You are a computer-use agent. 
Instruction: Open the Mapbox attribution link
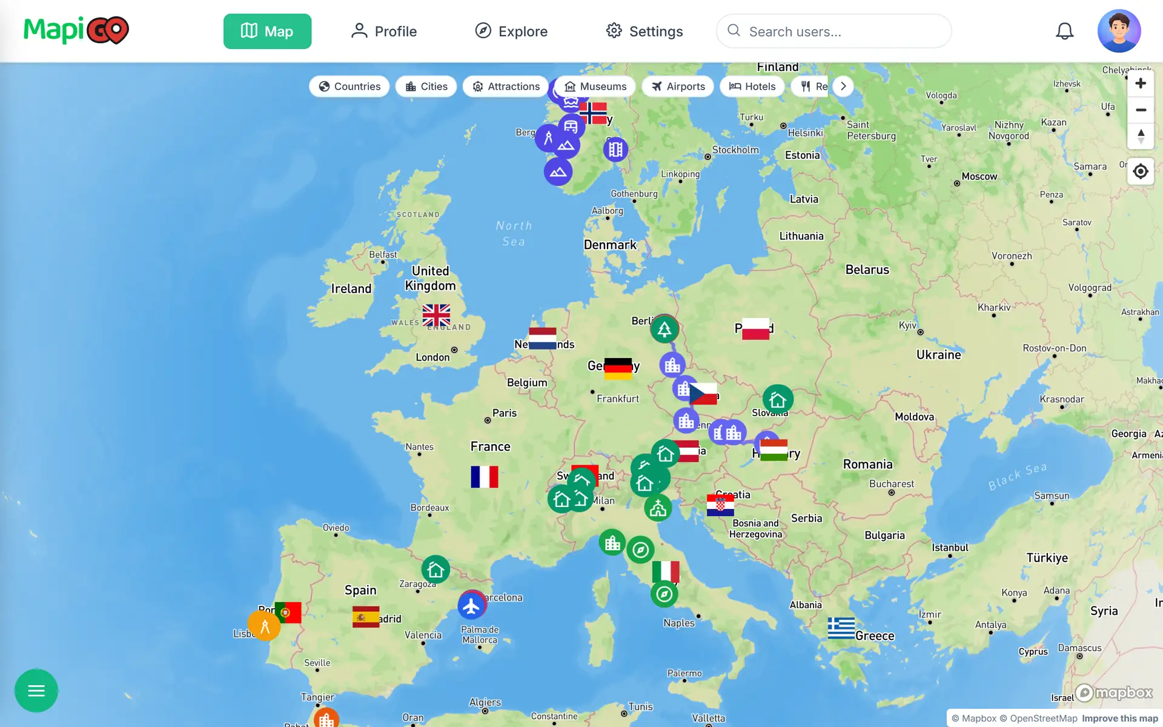974,719
